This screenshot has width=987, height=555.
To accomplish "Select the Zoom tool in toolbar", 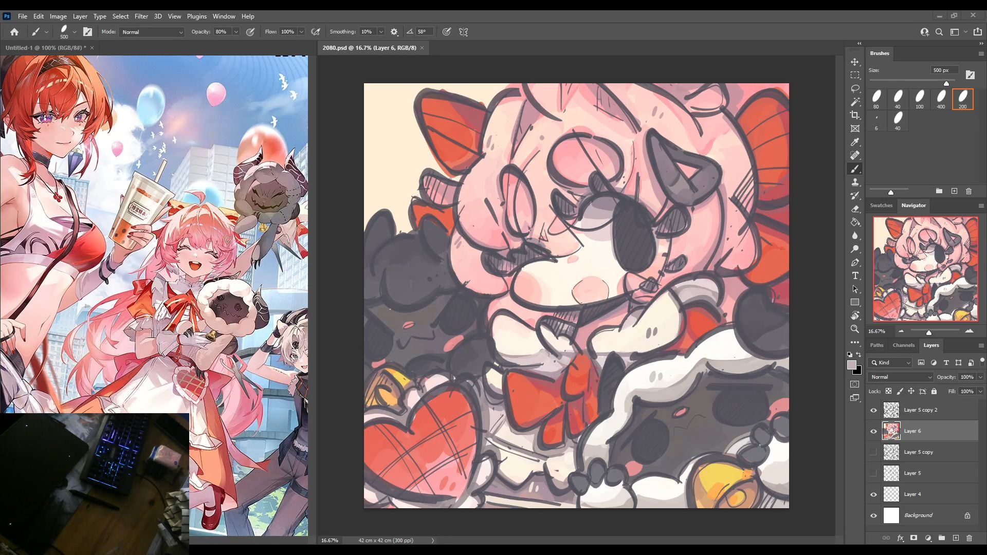I will point(855,329).
